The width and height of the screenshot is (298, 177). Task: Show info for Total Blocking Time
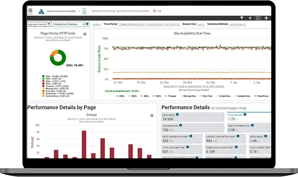click(188, 147)
